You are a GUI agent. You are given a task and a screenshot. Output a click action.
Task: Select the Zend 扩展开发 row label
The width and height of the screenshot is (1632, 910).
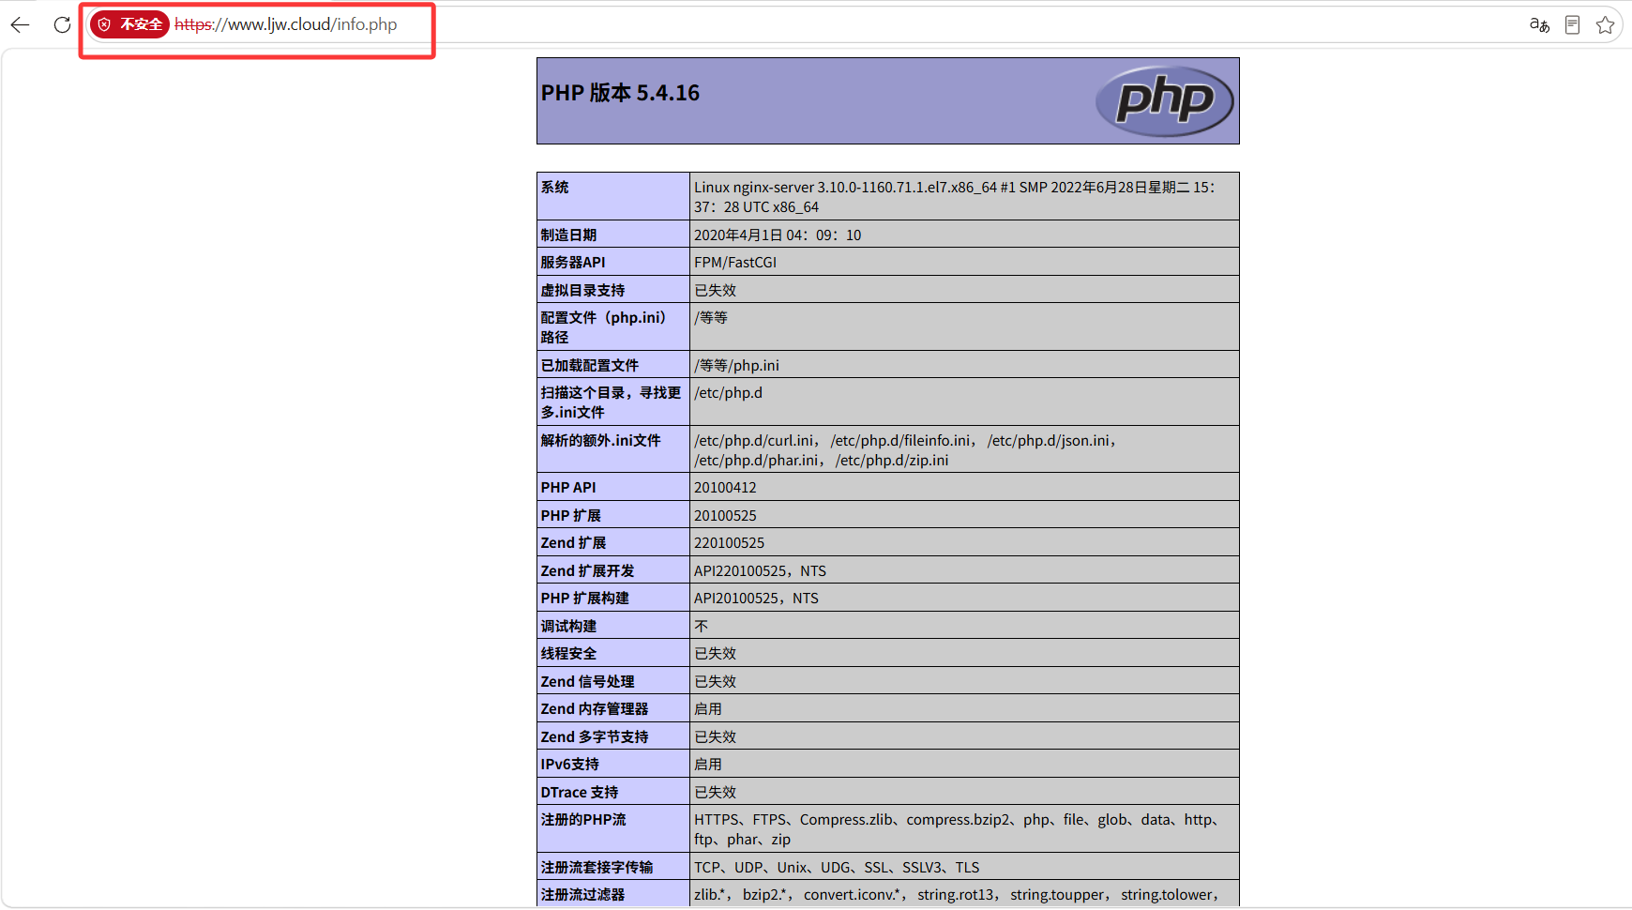(x=587, y=570)
